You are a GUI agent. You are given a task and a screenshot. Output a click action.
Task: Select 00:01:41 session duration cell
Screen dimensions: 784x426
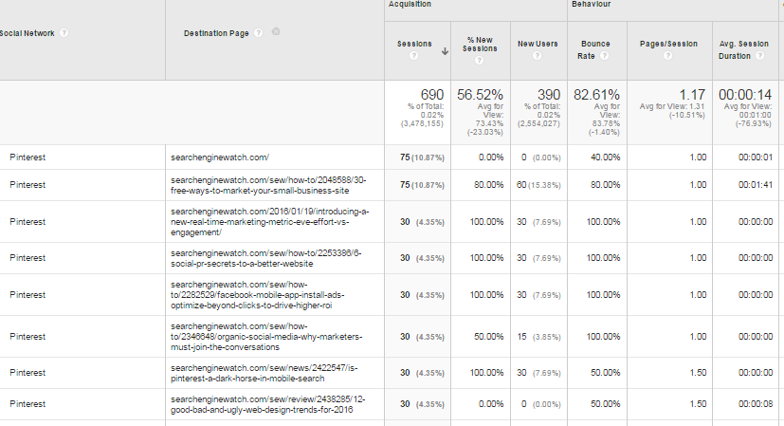click(x=755, y=185)
